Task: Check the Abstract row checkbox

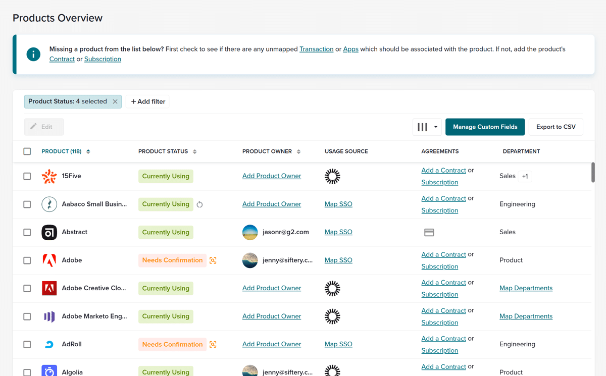Action: click(x=27, y=232)
